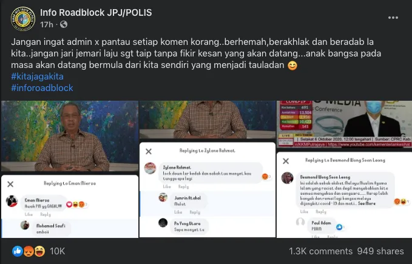This screenshot has width=412, height=264.
Task: Open the Info Roadblock JPJ/POLIS page name
Action: [96, 13]
